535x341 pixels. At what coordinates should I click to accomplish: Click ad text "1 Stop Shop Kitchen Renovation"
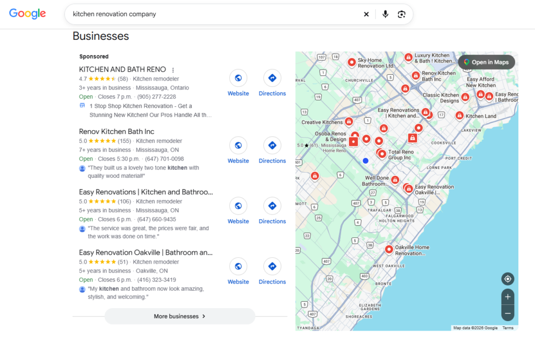150,110
